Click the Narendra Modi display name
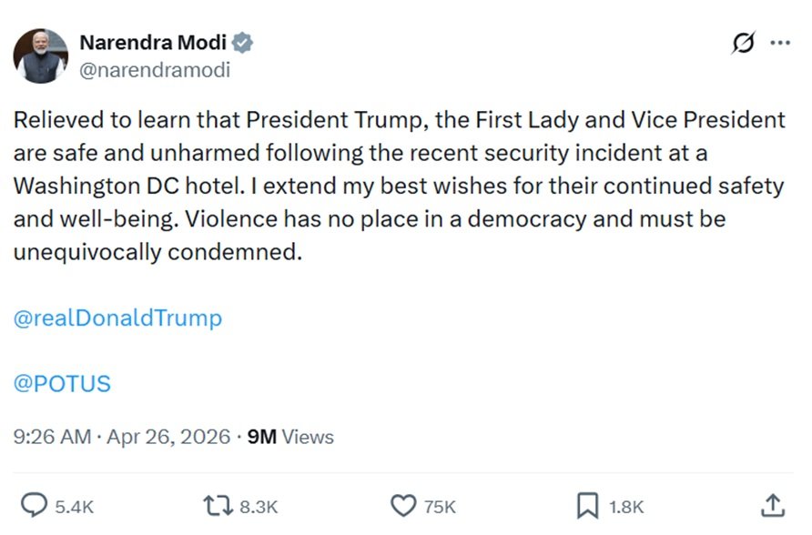Screen dimensions: 812x535 coord(155,43)
